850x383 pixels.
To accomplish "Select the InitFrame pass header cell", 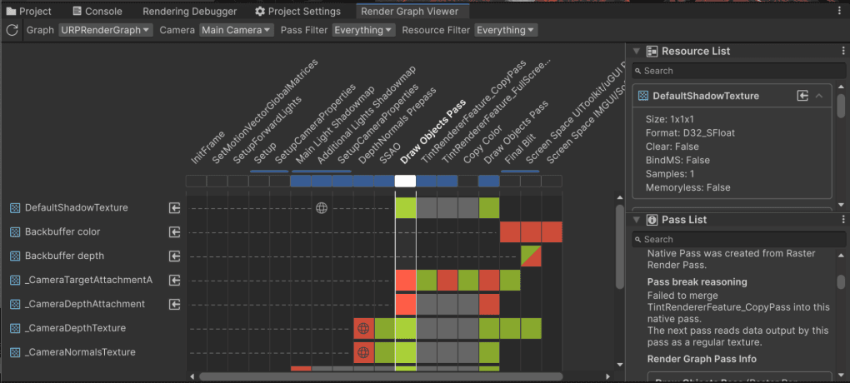I will pyautogui.click(x=196, y=181).
